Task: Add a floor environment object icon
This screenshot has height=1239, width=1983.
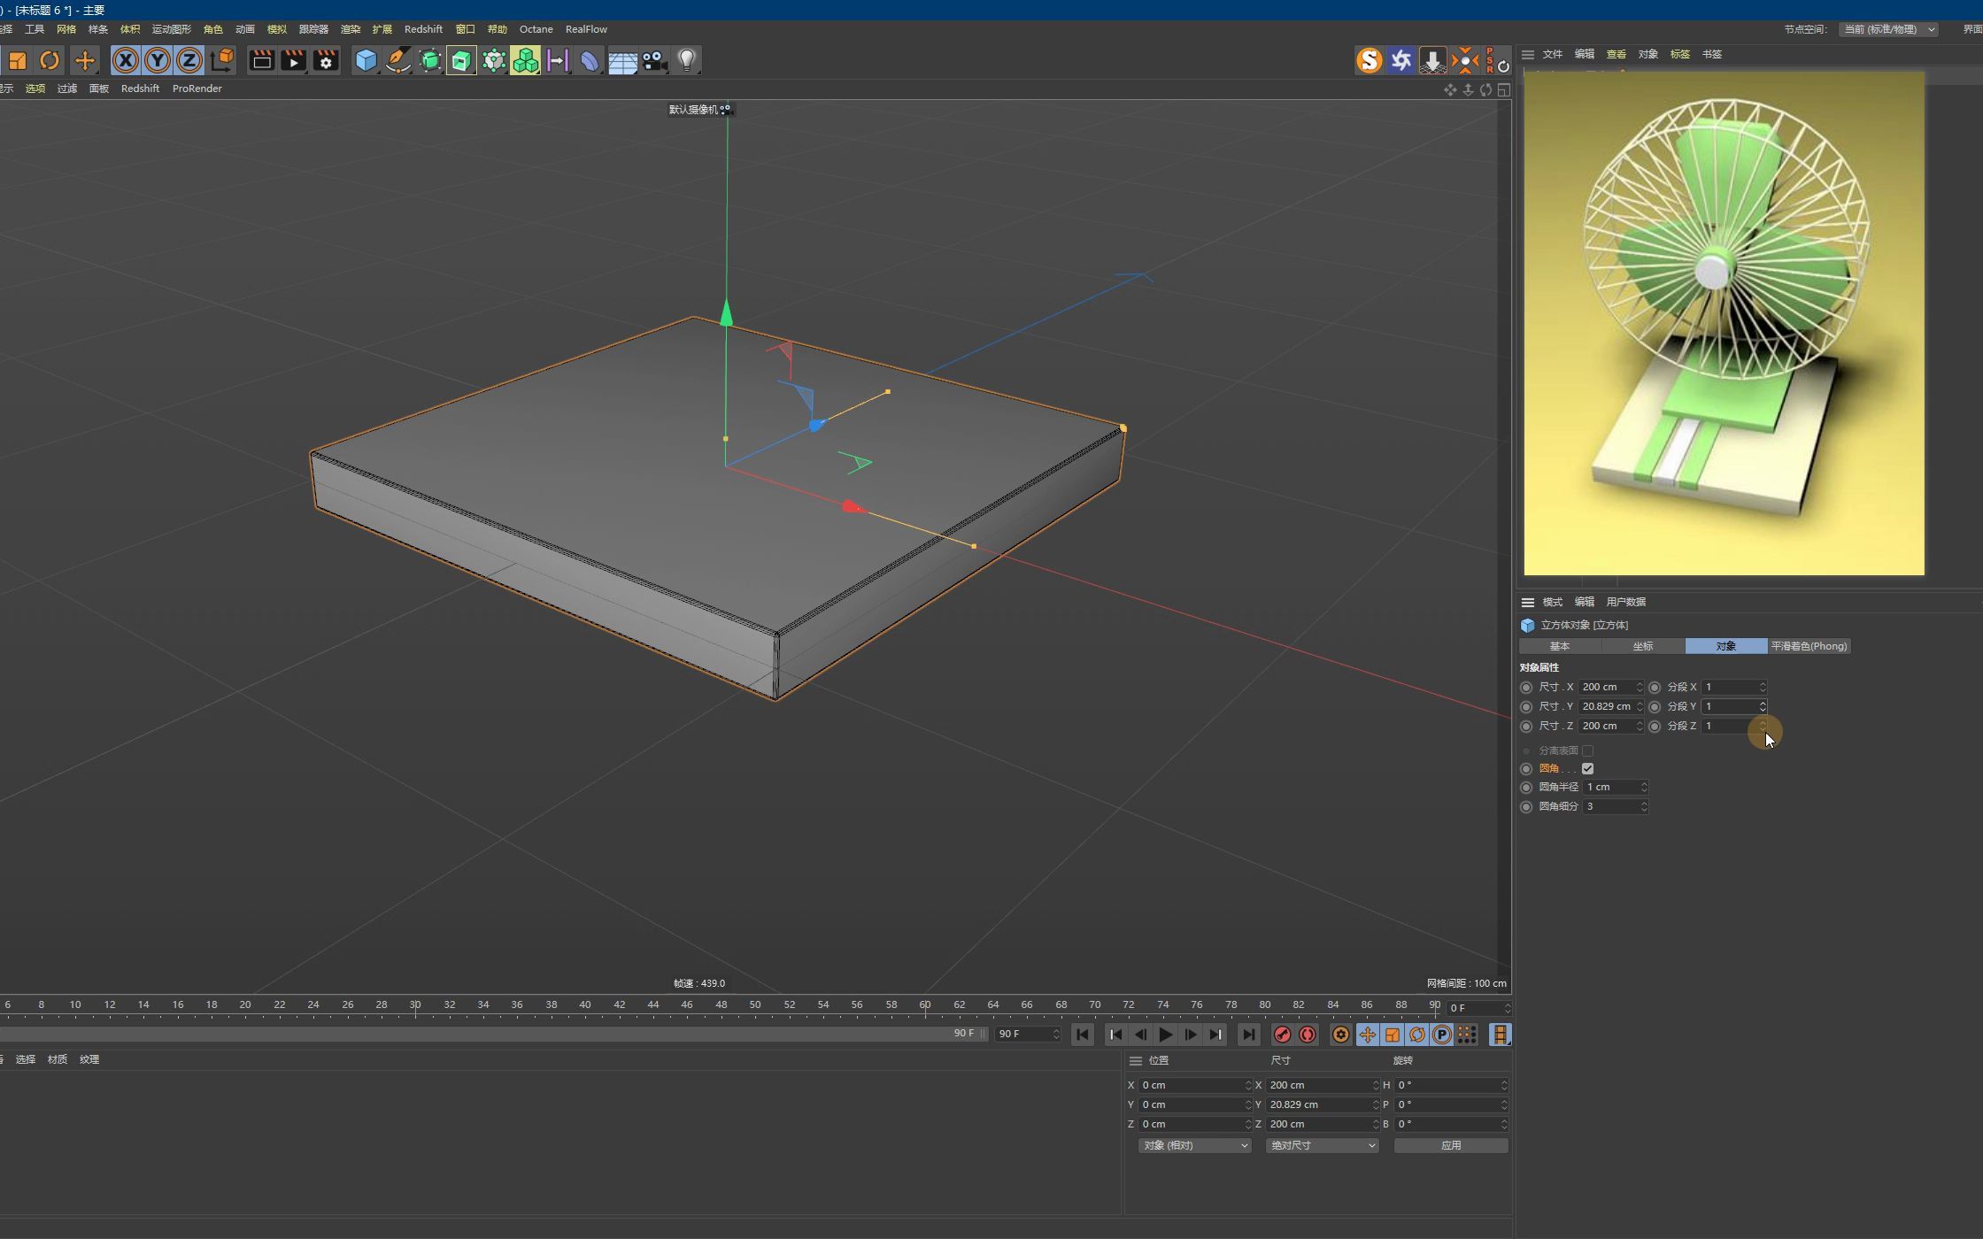Action: (622, 60)
